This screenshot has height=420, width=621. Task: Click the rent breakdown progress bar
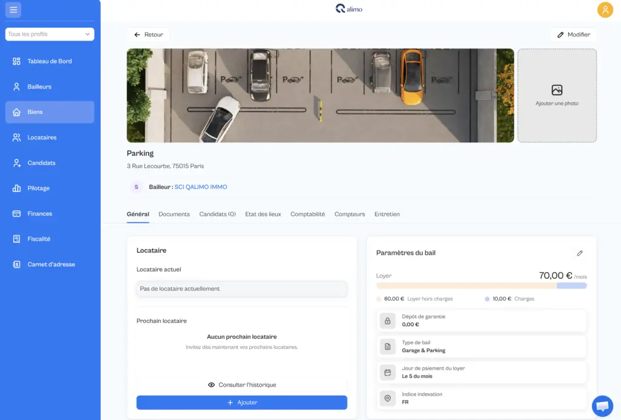(482, 285)
